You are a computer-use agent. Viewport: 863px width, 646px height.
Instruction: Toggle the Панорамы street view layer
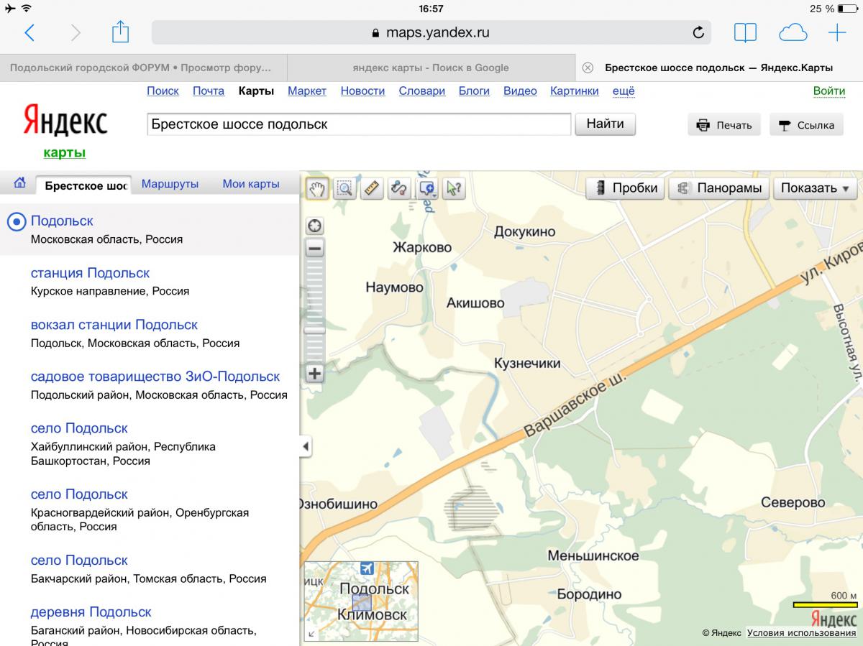pos(719,188)
